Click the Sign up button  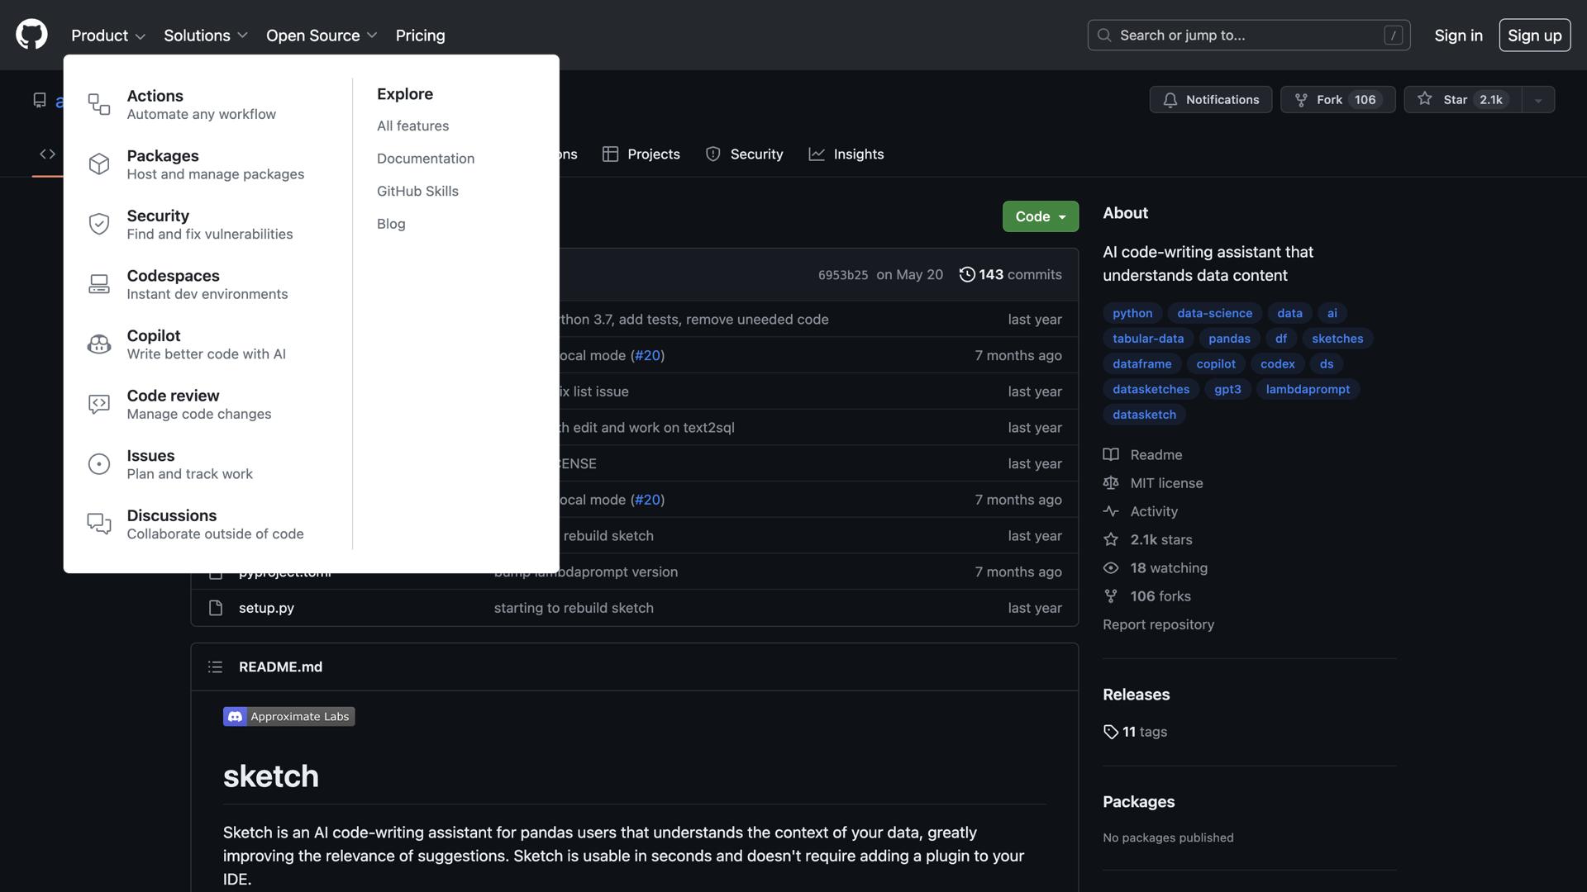[x=1534, y=35]
